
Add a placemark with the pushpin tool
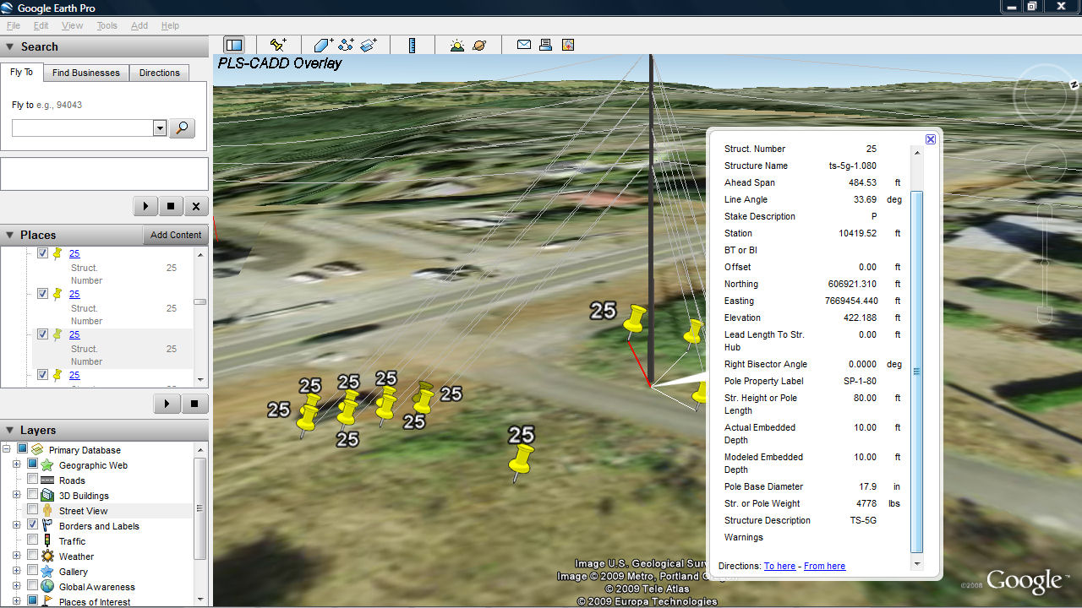tap(278, 45)
